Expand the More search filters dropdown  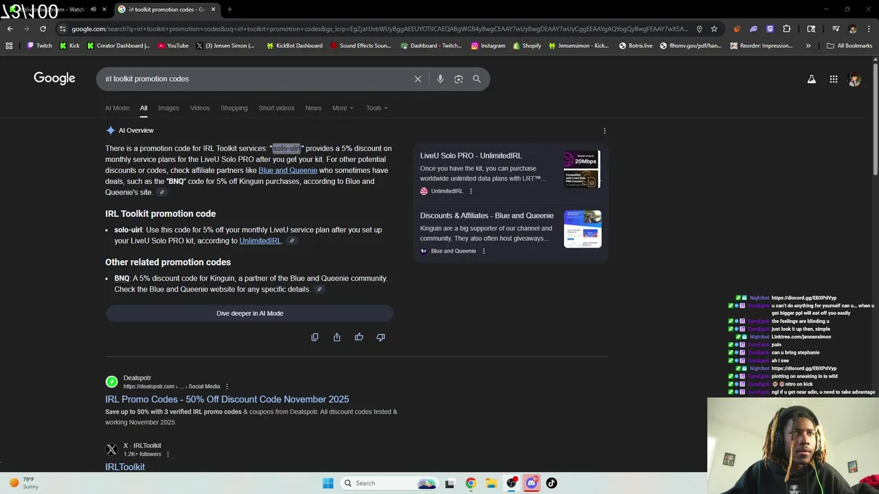point(343,108)
